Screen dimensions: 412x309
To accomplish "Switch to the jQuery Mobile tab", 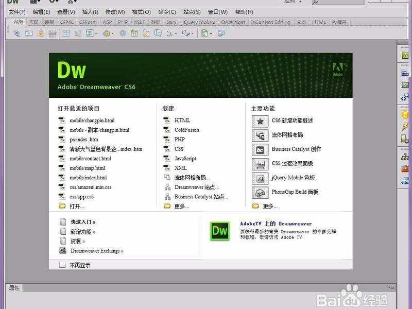I will pyautogui.click(x=199, y=22).
